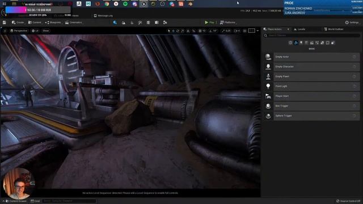This screenshot has height=204, width=363.
Task: Select the Volumes category icon
Action: tap(328, 43)
